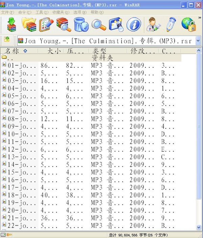203x238 pixels.
Task: Click the Wizard wand icon
Action: tap(116, 24)
